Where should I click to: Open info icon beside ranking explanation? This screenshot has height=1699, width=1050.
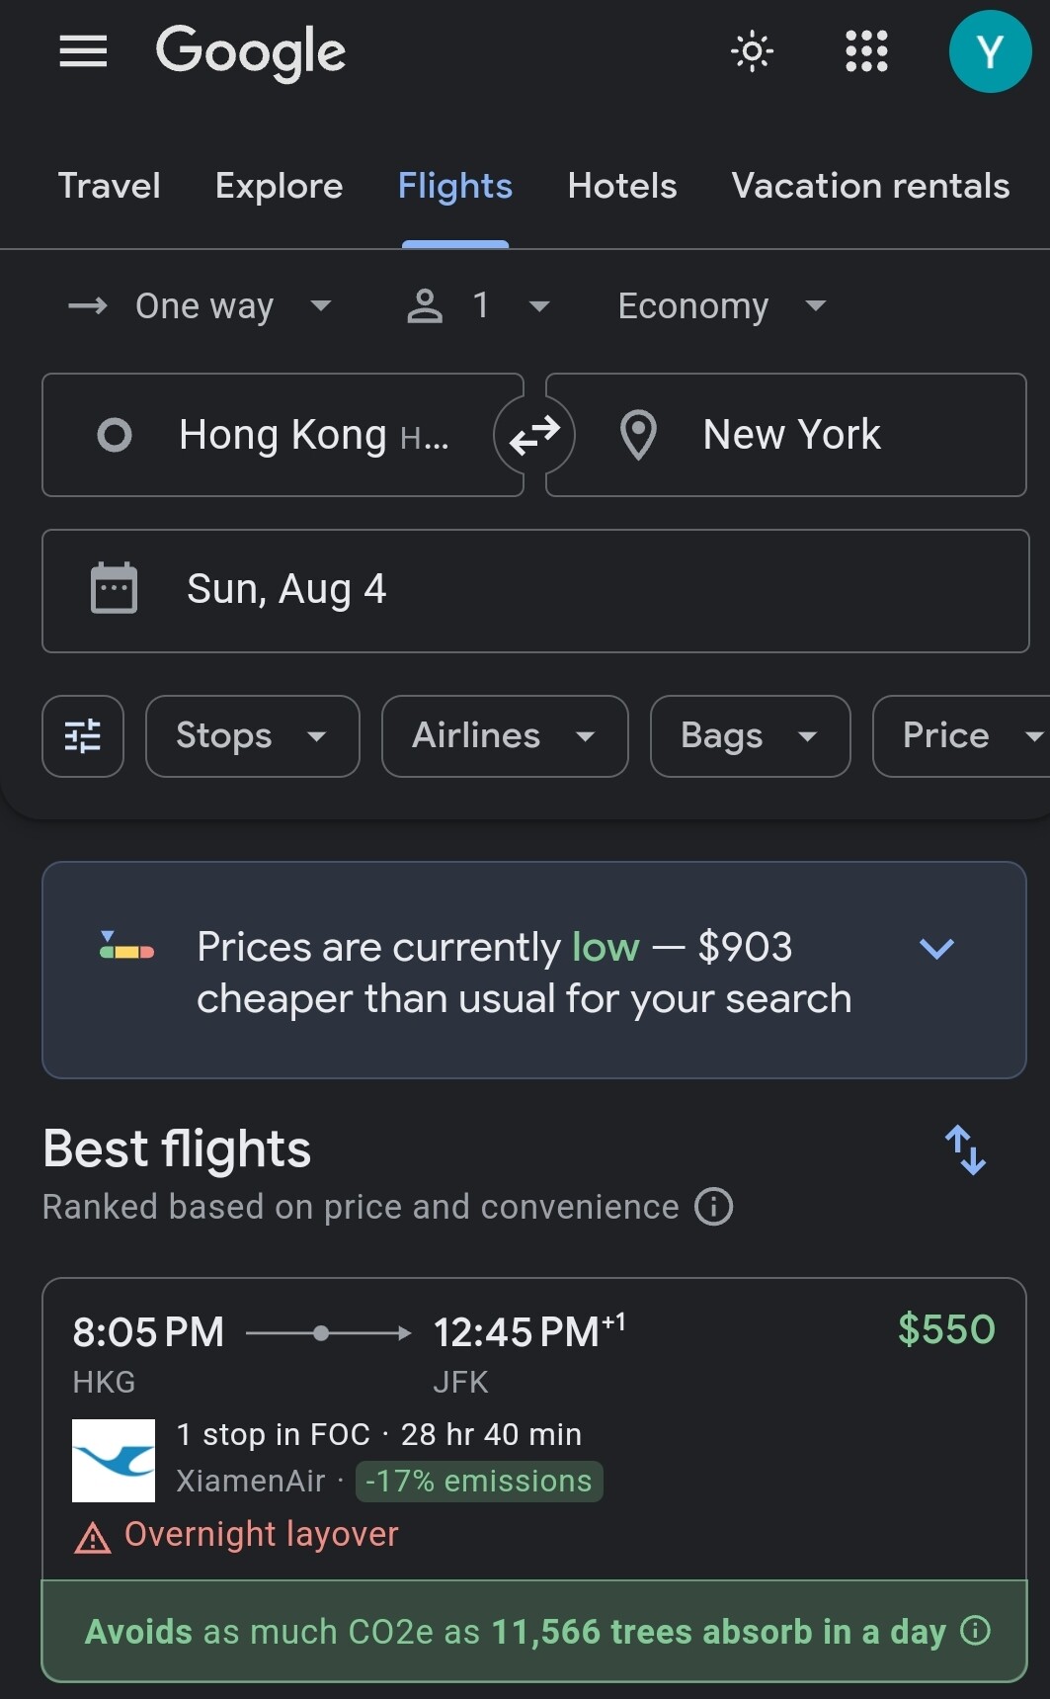click(713, 1207)
